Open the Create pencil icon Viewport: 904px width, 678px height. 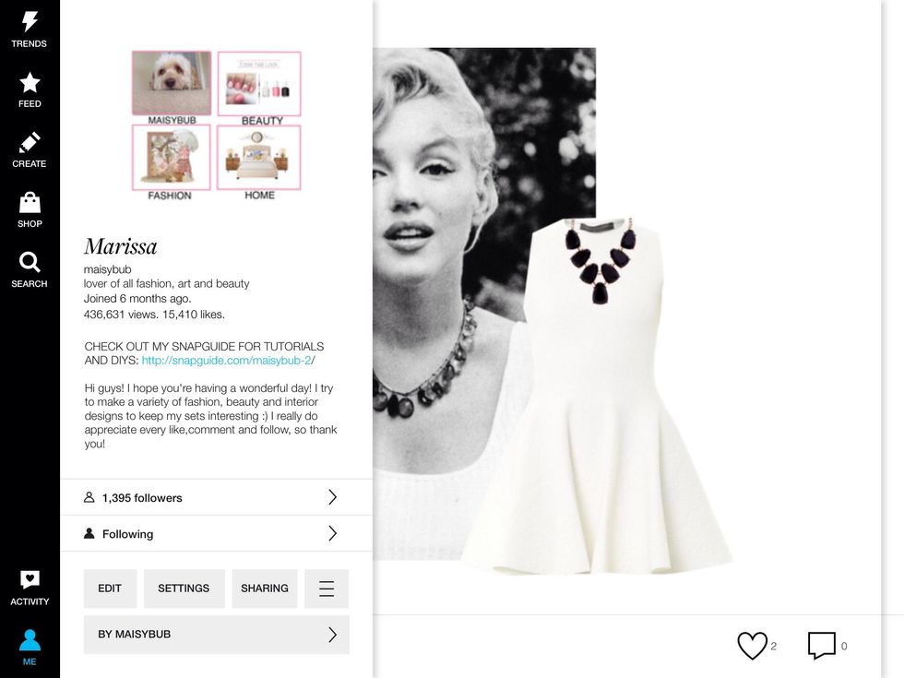click(x=30, y=142)
